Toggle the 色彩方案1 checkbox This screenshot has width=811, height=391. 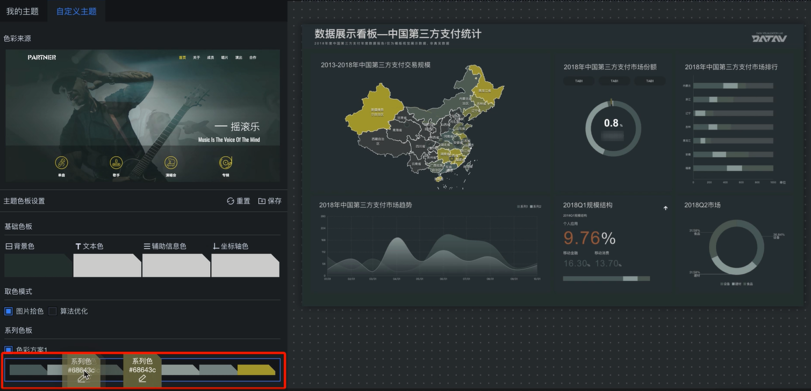(x=9, y=350)
